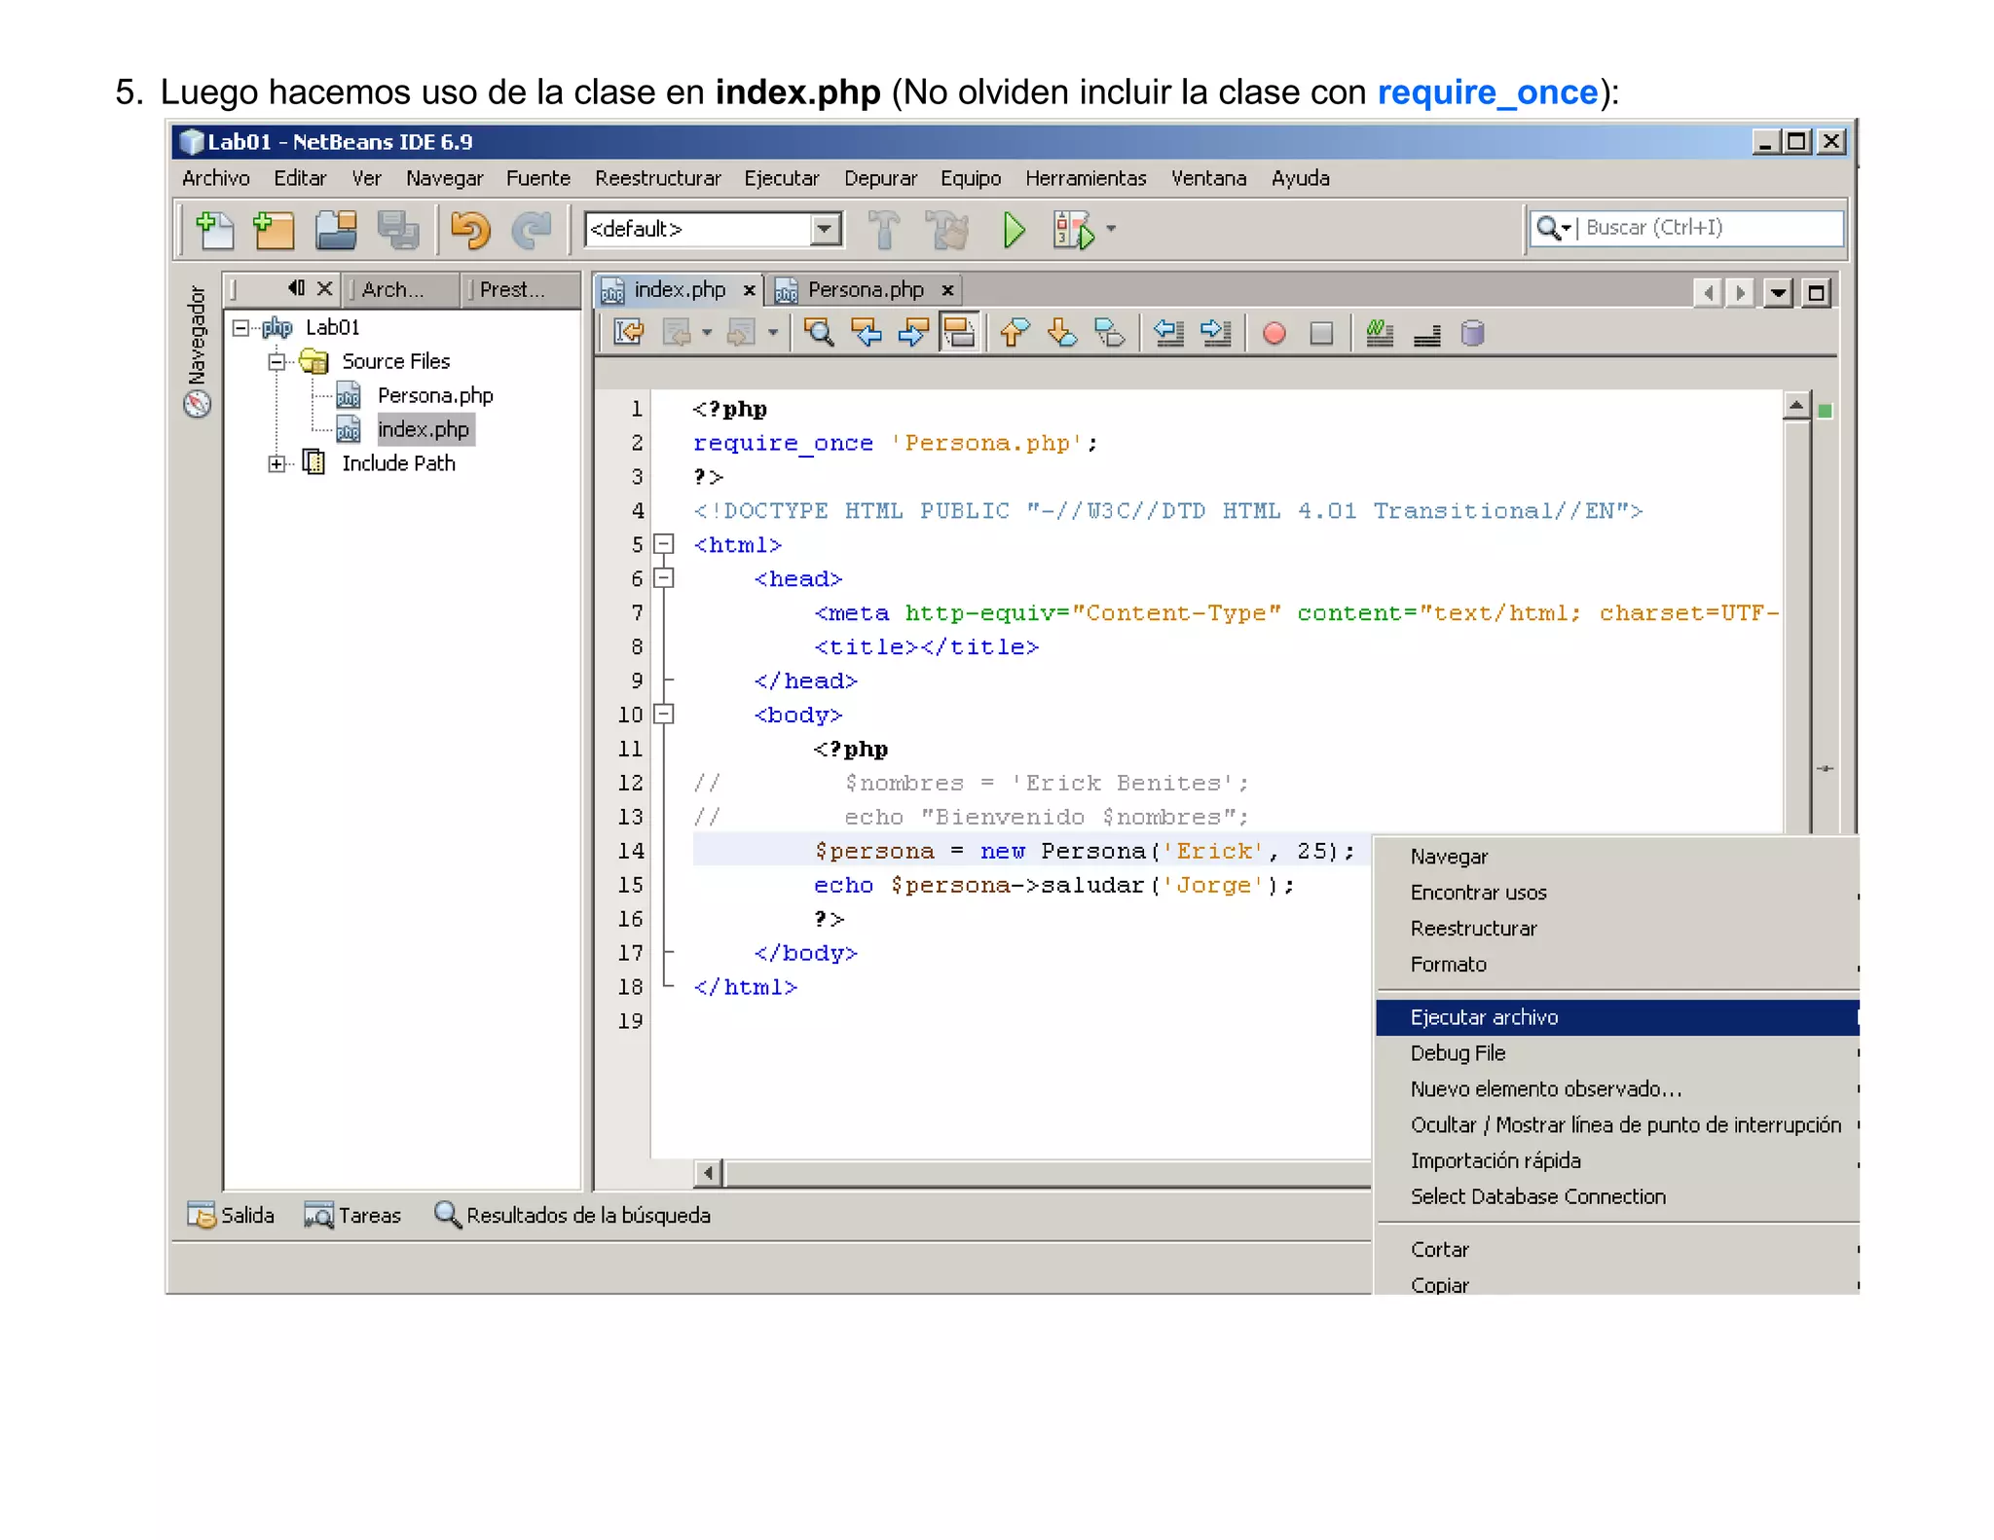Open the Reestructurar menu in menu bar

point(657,178)
